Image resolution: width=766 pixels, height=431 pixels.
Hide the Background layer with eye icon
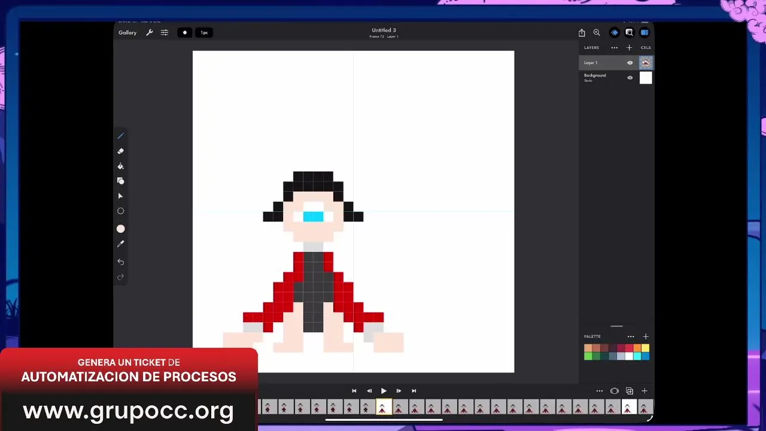630,77
